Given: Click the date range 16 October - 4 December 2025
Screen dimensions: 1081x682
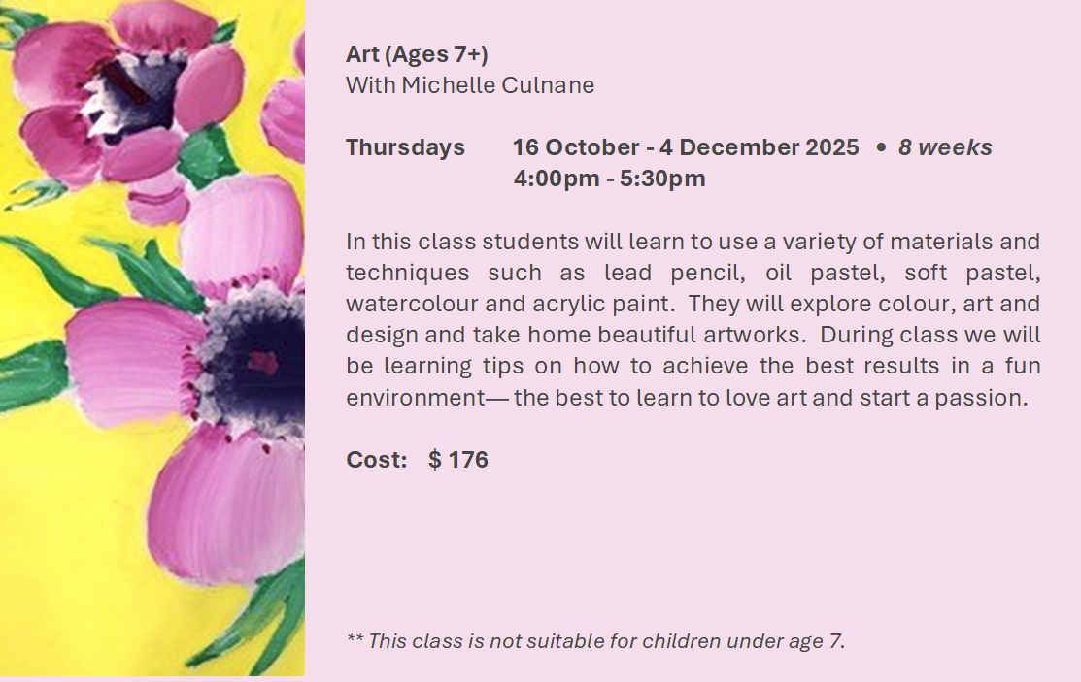Looking at the screenshot, I should (x=686, y=147).
